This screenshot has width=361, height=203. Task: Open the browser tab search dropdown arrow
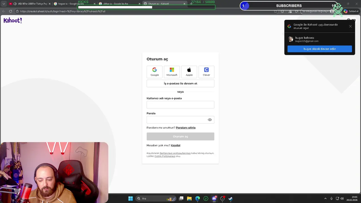4,4
